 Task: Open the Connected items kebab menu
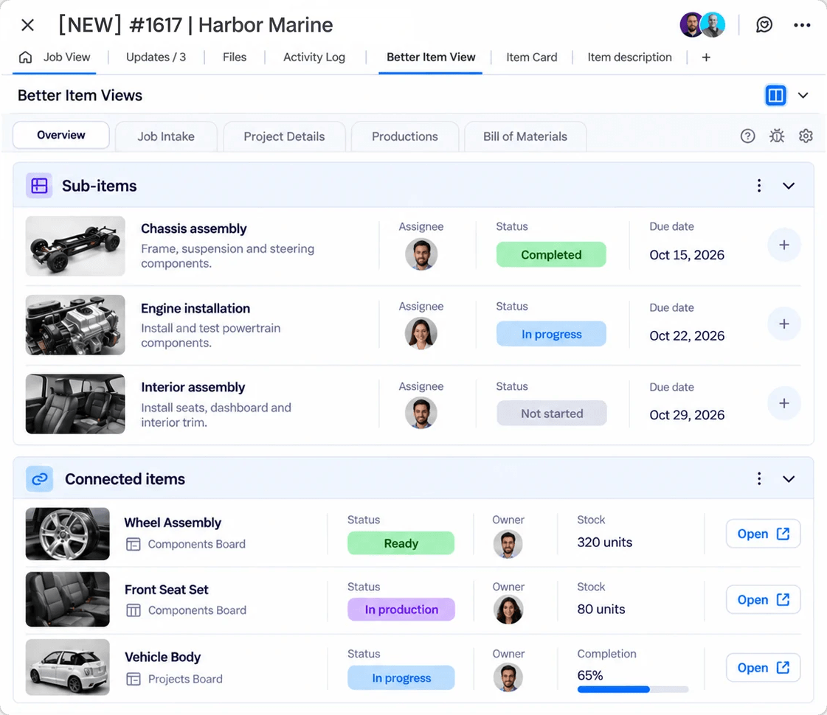pos(759,478)
